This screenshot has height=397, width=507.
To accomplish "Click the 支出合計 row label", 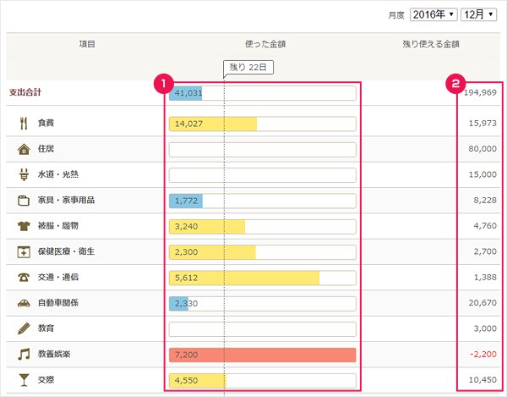I will coord(25,91).
